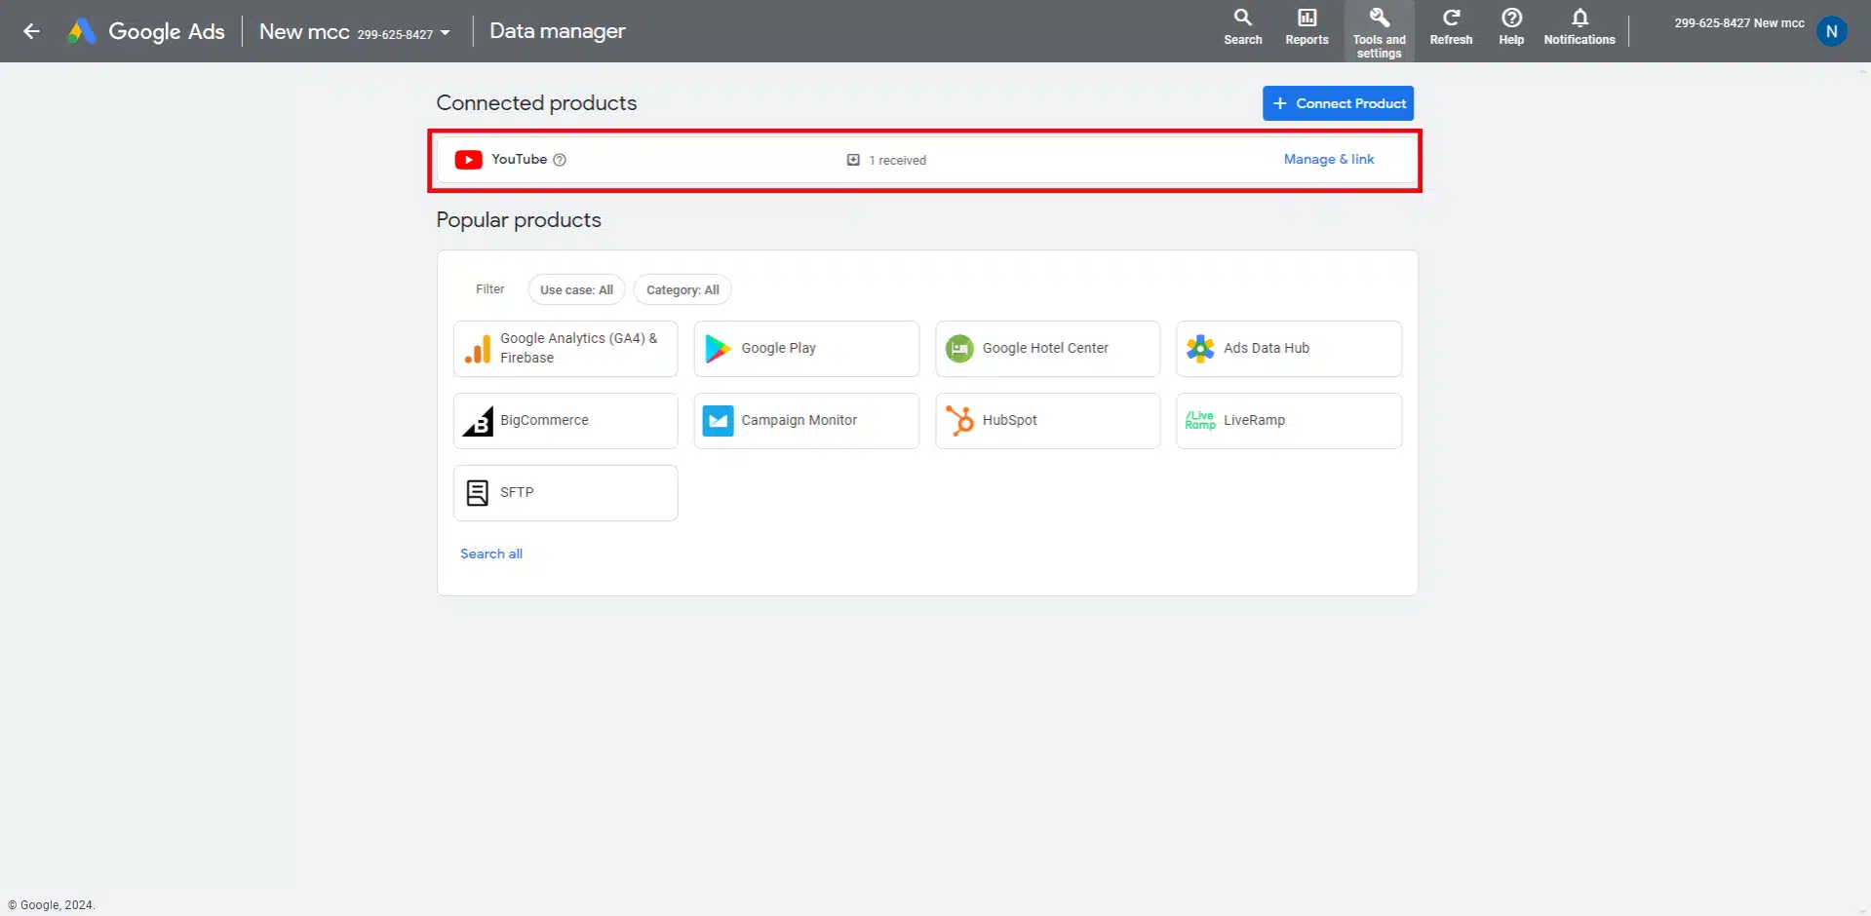
Task: Click the Data manager title
Action: click(x=558, y=31)
